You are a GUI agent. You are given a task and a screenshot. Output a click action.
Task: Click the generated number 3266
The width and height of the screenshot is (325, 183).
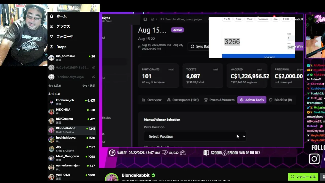coord(232,42)
